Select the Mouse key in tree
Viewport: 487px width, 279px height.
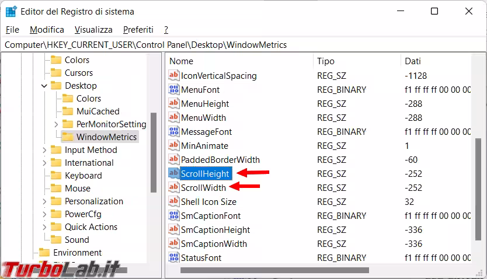[77, 189]
